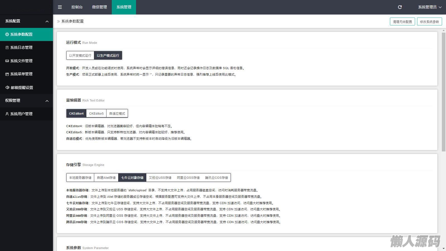Click the 清理无效配置 button

point(402,22)
